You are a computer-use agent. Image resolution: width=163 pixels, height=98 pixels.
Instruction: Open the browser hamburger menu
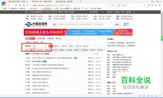(x=160, y=5)
